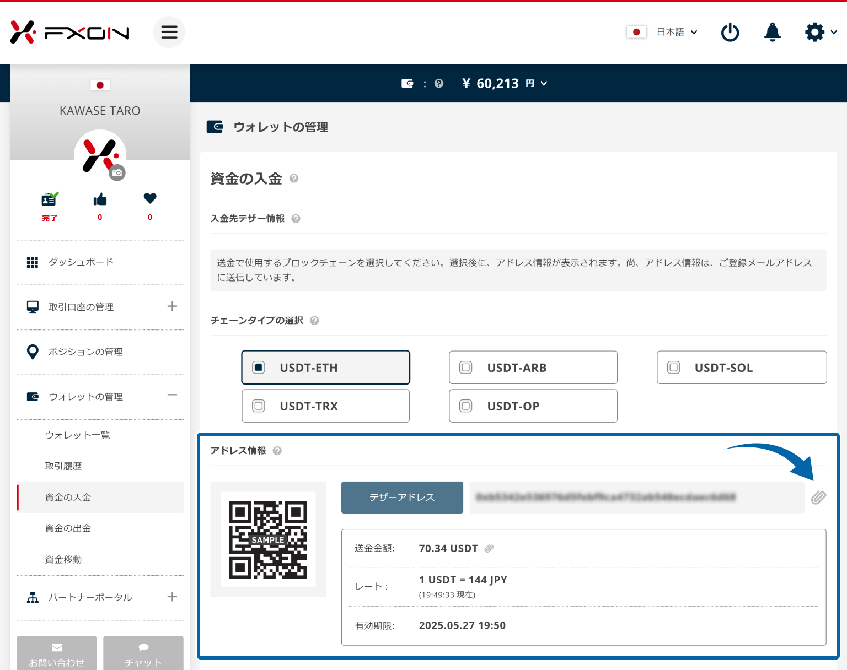Image resolution: width=847 pixels, height=670 pixels.
Task: Open 資金の出金 submenu
Action: tap(68, 528)
